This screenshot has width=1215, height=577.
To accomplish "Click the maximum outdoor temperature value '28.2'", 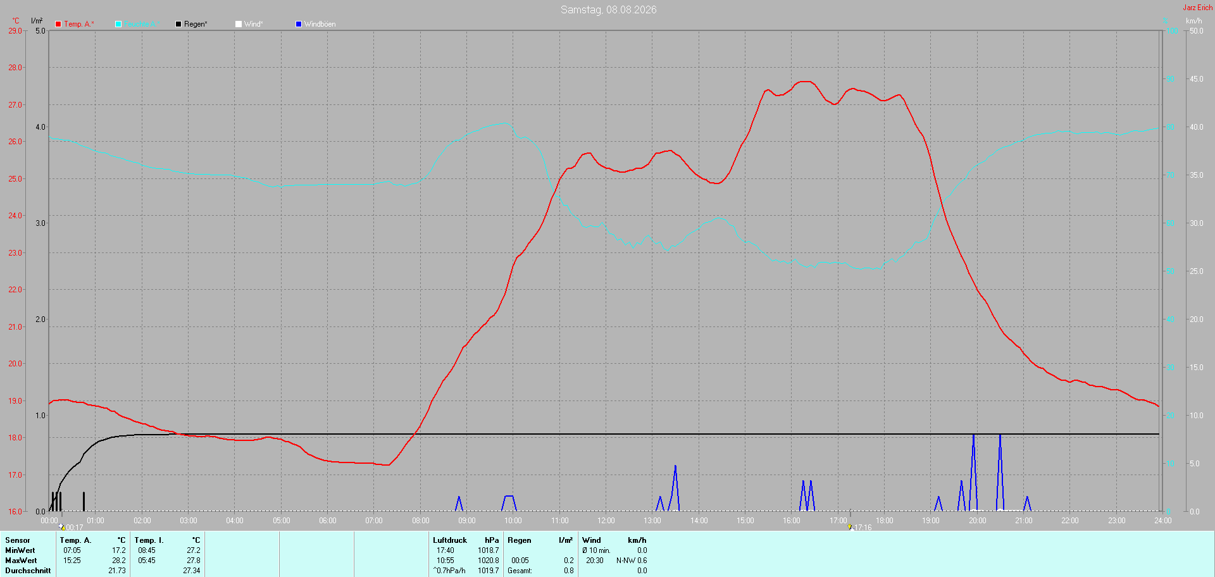I will tap(119, 561).
